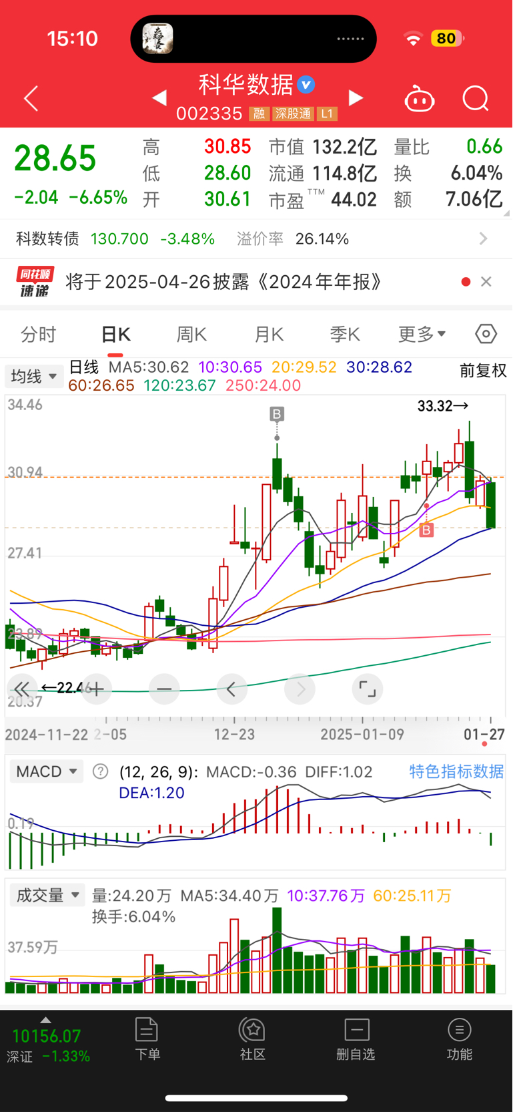This screenshot has height=1112, width=513.
Task: Open the 同花顺速递 news logo
Action: point(35,282)
